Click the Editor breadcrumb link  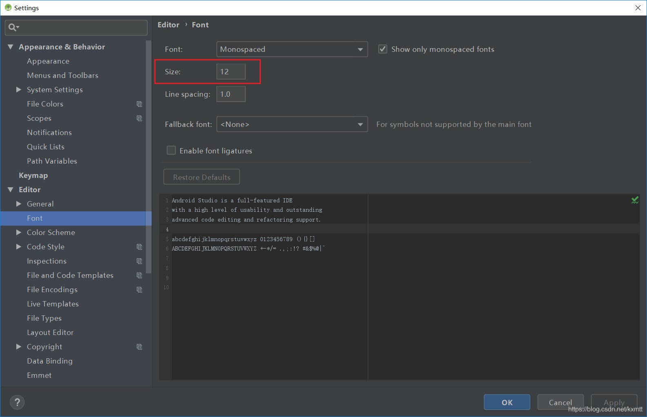[169, 25]
